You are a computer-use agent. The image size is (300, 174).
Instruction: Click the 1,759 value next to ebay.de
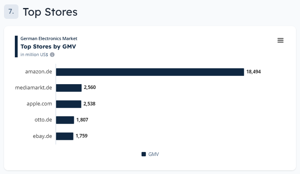pyautogui.click(x=81, y=136)
